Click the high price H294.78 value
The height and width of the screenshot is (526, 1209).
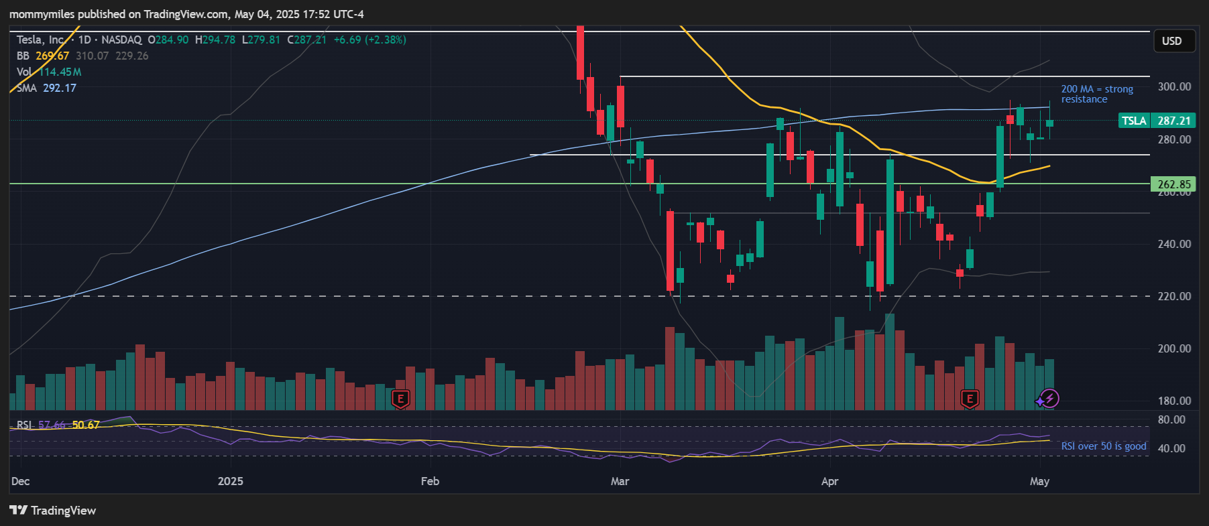[215, 40]
